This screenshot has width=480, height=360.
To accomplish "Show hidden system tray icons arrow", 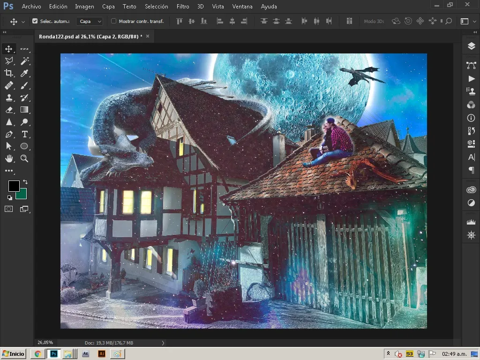I will 389,353.
